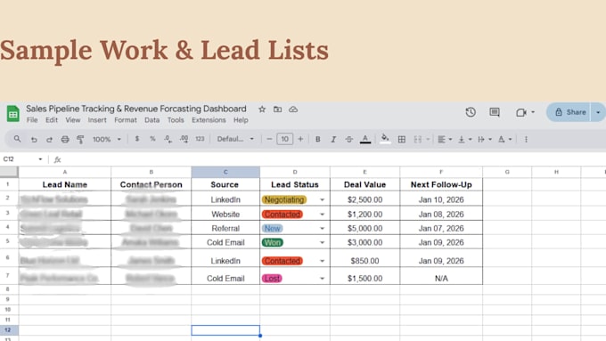Undo the last action

point(34,140)
